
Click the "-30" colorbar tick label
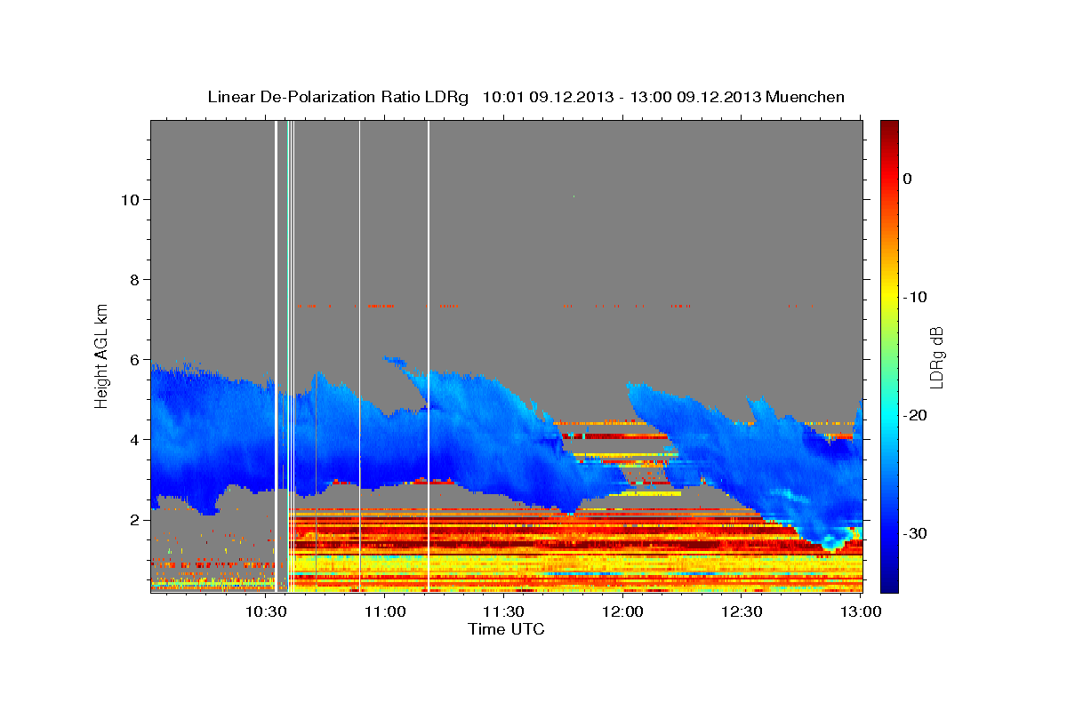point(915,533)
